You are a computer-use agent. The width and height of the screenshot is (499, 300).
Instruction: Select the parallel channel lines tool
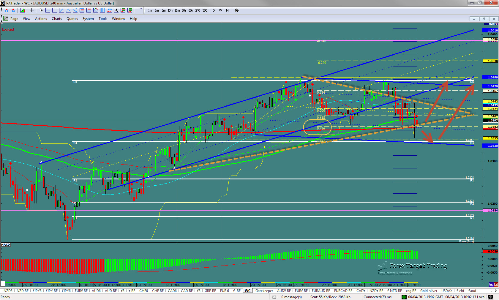[x=68, y=10]
